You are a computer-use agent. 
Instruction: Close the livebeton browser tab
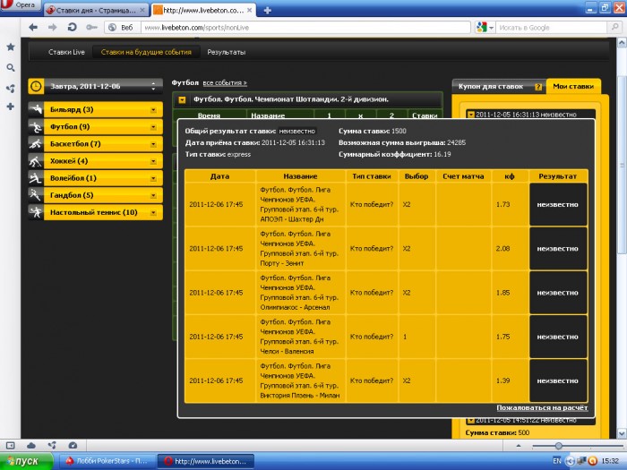[x=250, y=11]
